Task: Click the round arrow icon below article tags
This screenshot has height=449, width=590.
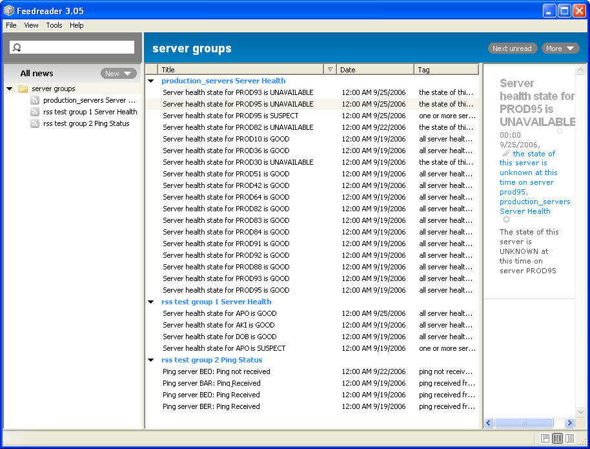Action: (506, 220)
